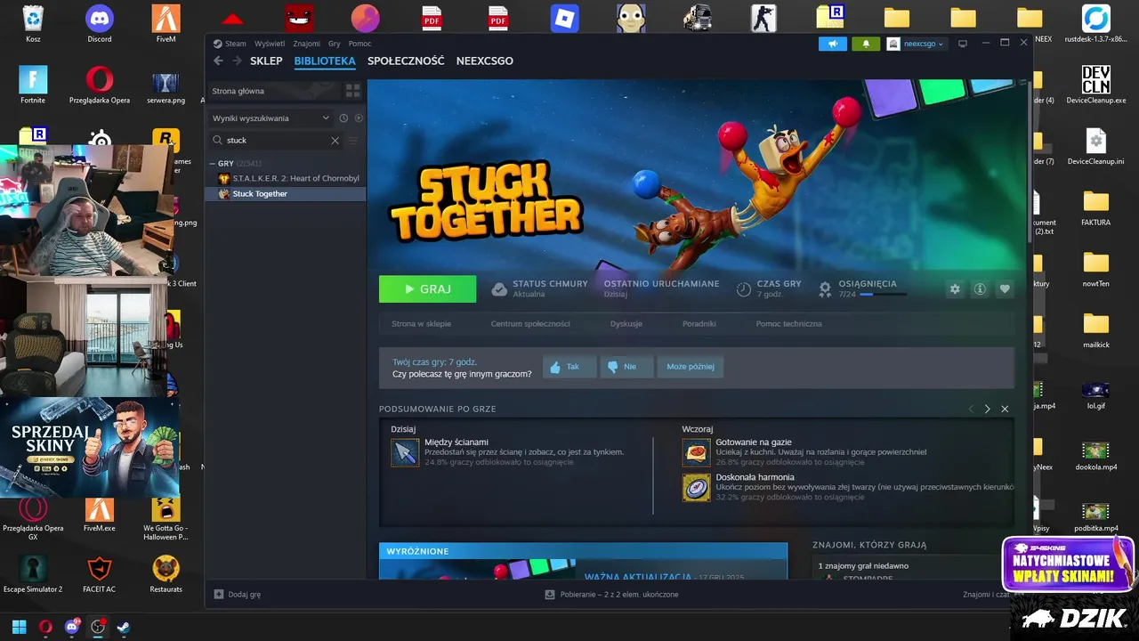This screenshot has width=1139, height=641.
Task: Close the Podsumowanie po grze section
Action: pos(1005,409)
